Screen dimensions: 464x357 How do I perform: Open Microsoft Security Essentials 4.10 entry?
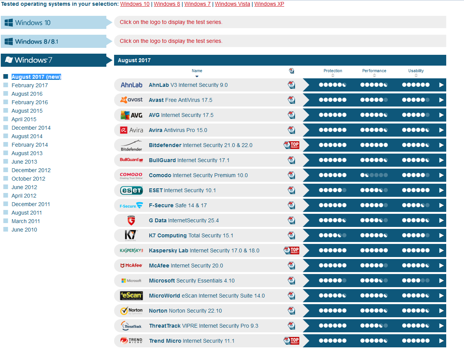(x=192, y=281)
